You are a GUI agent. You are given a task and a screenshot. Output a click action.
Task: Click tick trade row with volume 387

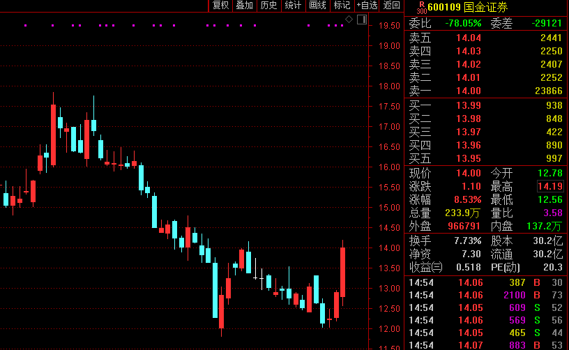tap(486, 282)
